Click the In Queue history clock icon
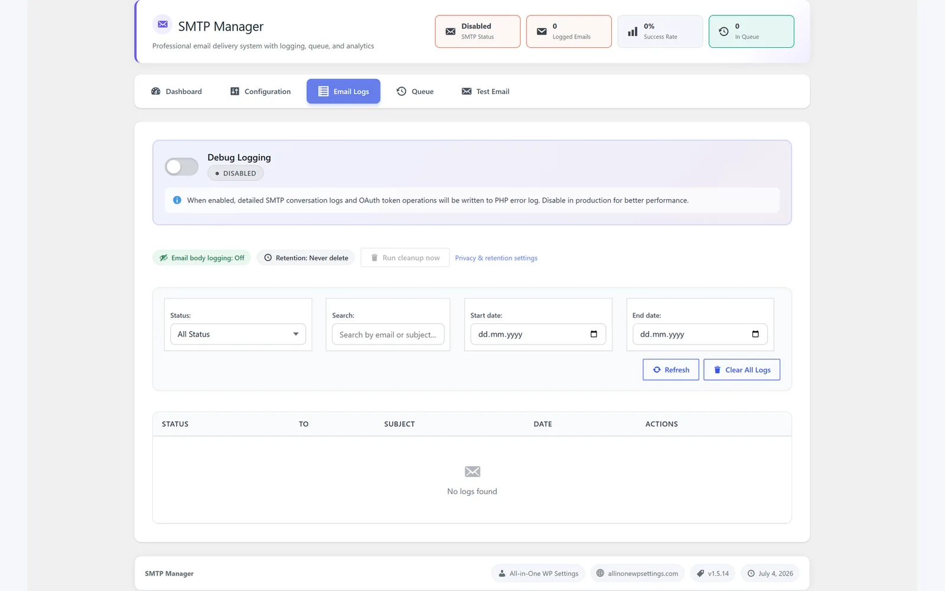Screen dimensions: 945x591 click(x=724, y=31)
